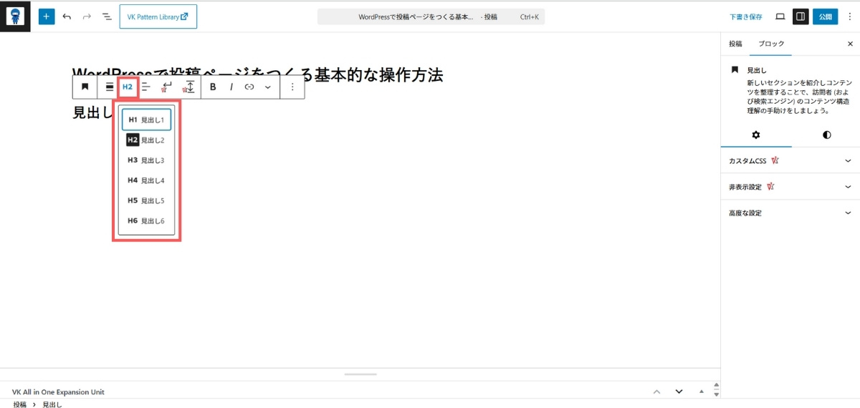The height and width of the screenshot is (408, 860).
Task: Toggle the settings sidebar panel icon
Action: point(801,16)
